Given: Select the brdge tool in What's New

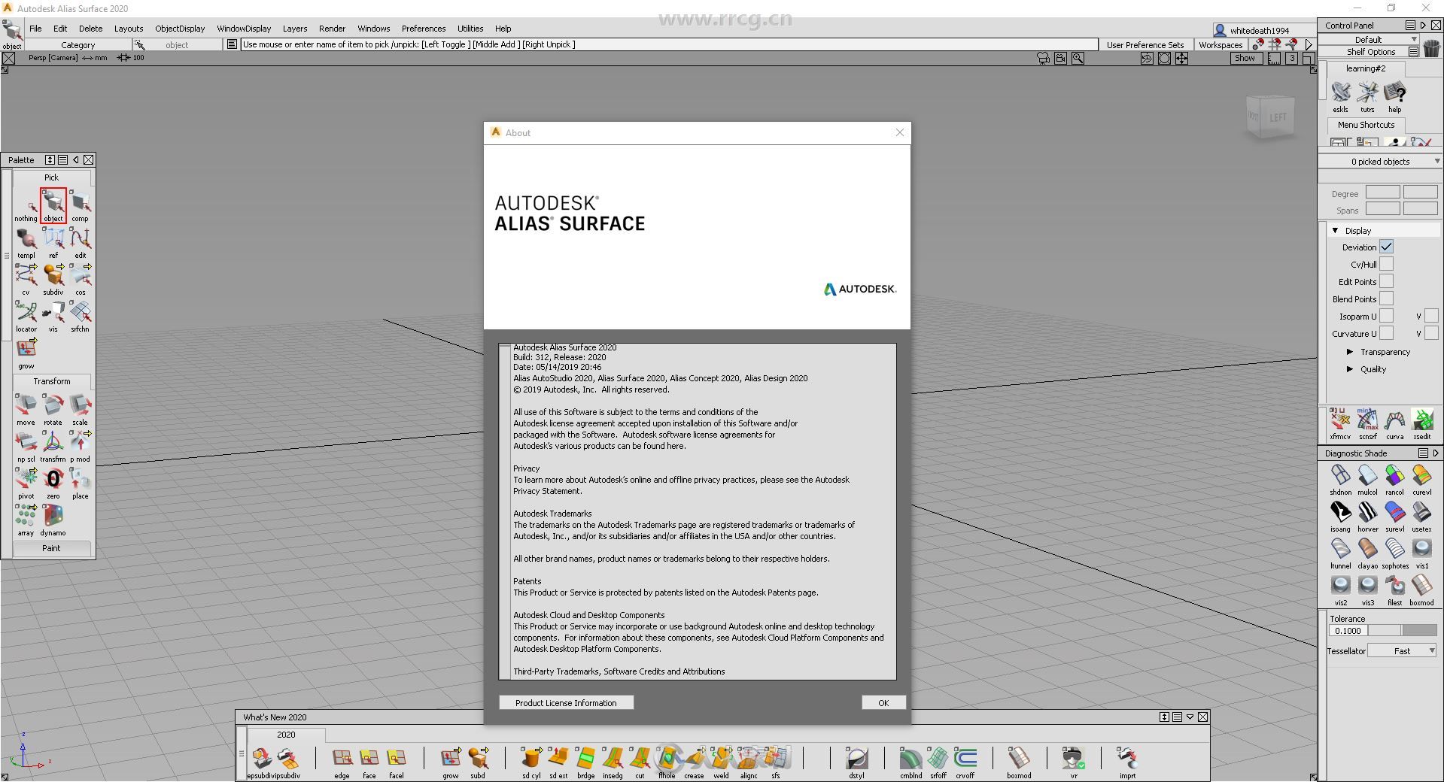Looking at the screenshot, I should (x=585, y=763).
